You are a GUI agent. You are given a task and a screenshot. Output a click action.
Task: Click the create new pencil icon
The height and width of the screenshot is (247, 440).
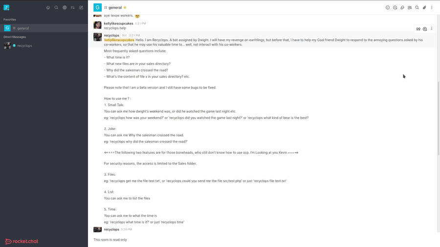point(81,8)
